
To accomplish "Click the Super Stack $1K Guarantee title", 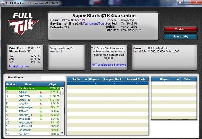I will [104, 16].
